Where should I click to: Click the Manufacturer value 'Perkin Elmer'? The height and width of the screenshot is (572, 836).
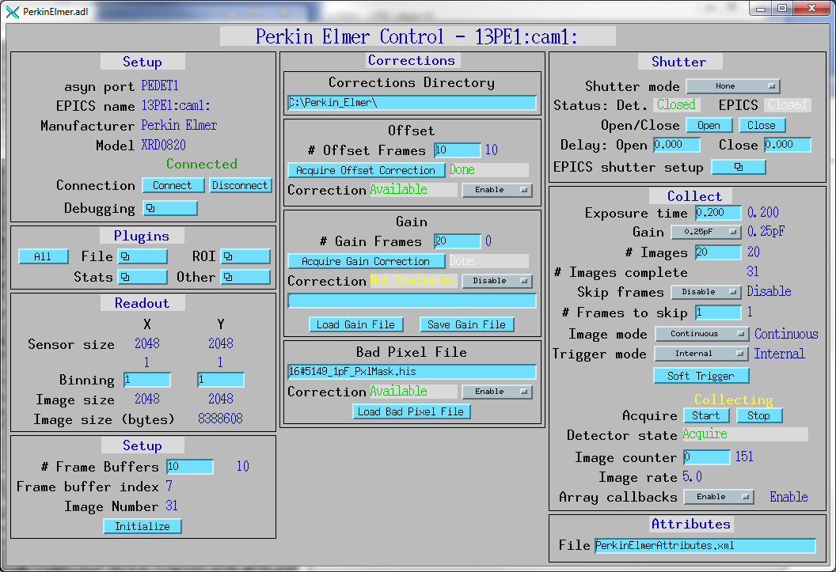point(179,125)
